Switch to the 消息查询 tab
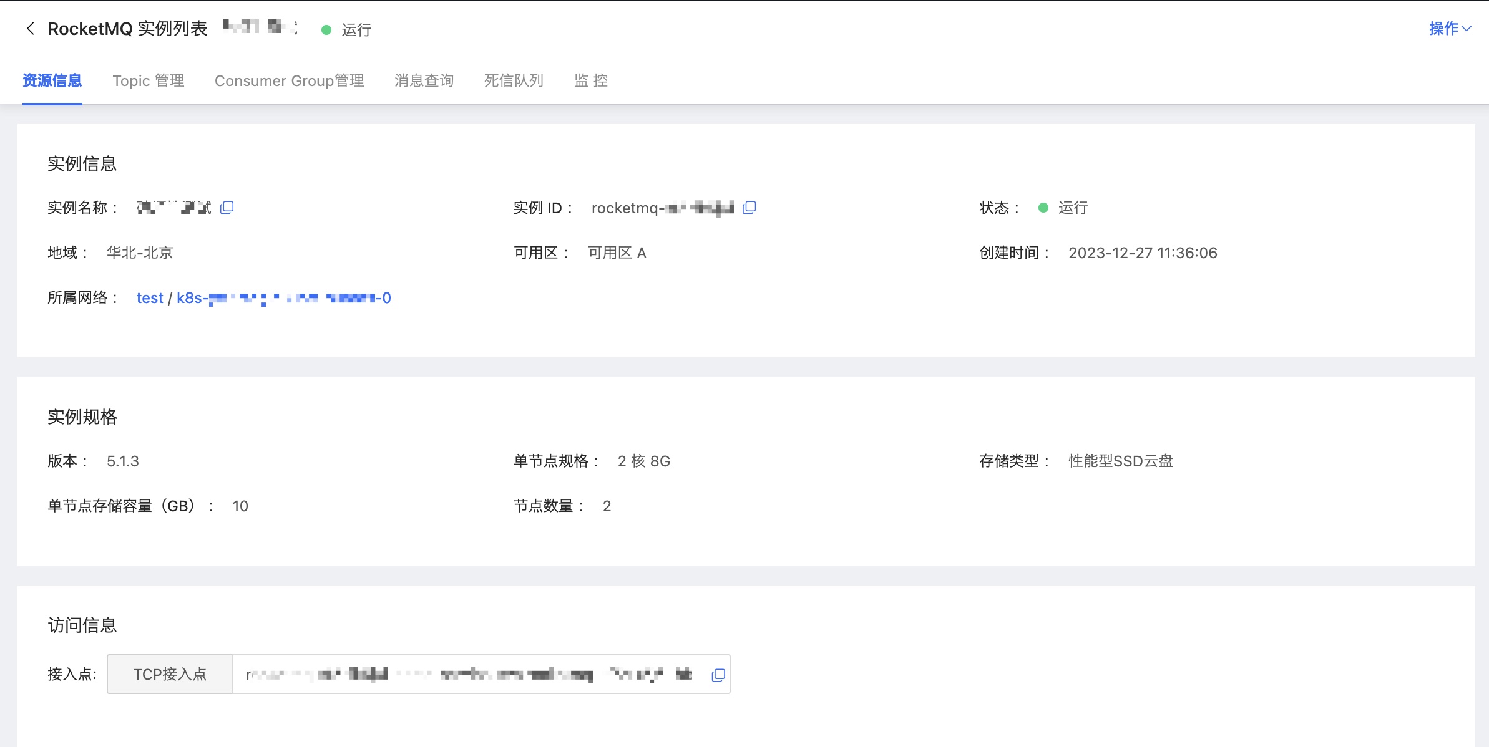 pyautogui.click(x=424, y=81)
